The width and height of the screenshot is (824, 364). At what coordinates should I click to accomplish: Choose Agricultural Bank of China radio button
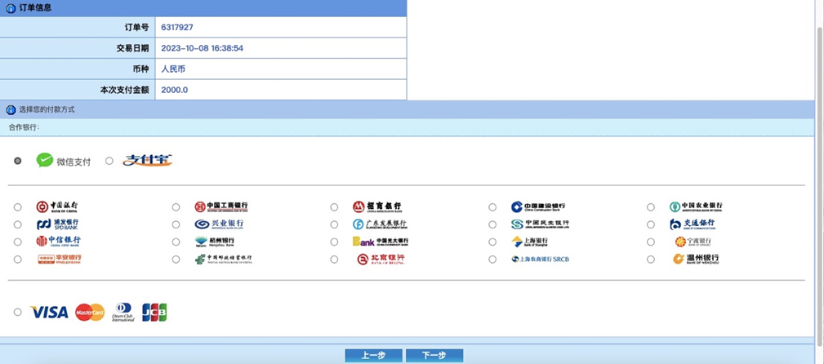point(651,207)
